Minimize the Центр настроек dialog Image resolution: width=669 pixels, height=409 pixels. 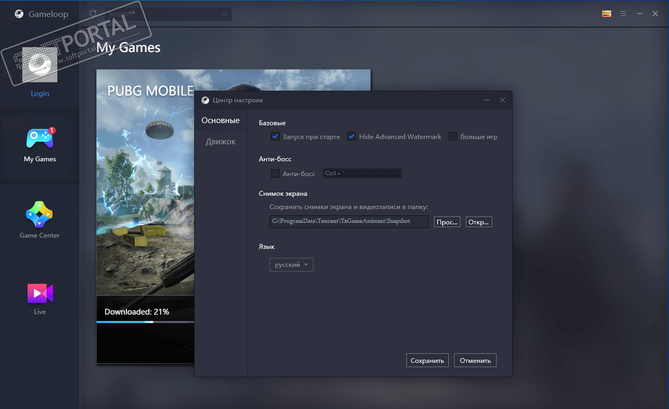click(487, 100)
